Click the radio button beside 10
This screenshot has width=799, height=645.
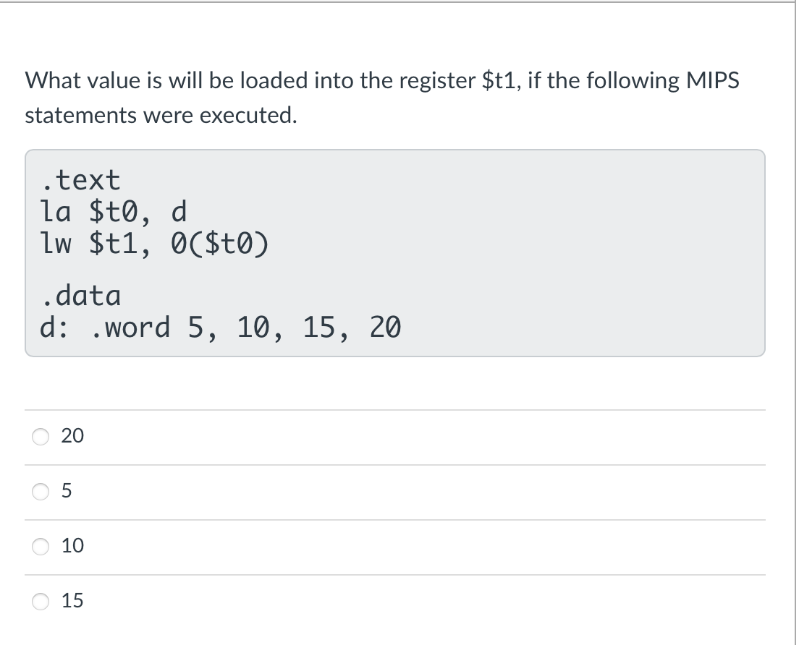(41, 546)
